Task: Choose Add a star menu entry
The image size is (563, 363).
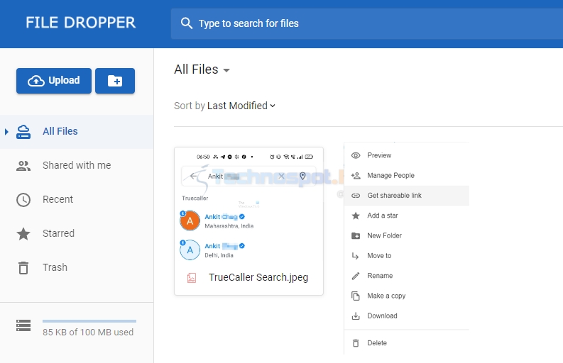Action: 406,216
